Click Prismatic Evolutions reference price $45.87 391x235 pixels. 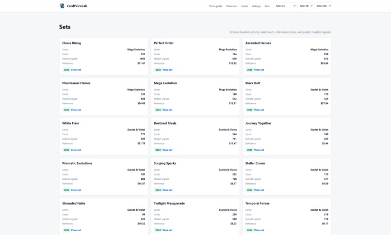(x=141, y=184)
